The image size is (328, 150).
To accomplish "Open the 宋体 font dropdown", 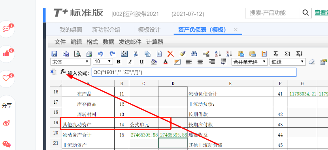I will [70, 62].
